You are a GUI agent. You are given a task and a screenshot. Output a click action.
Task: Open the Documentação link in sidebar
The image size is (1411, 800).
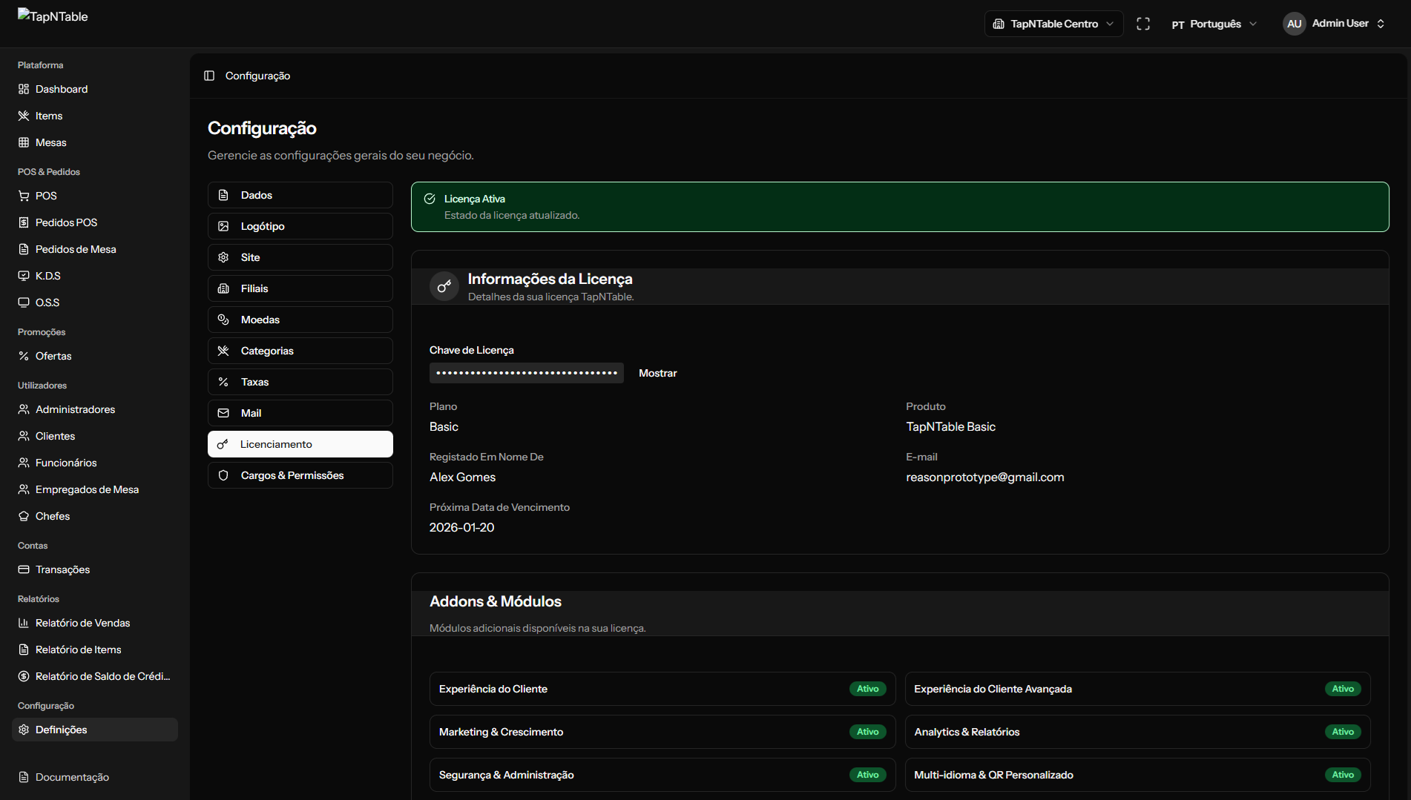coord(72,777)
